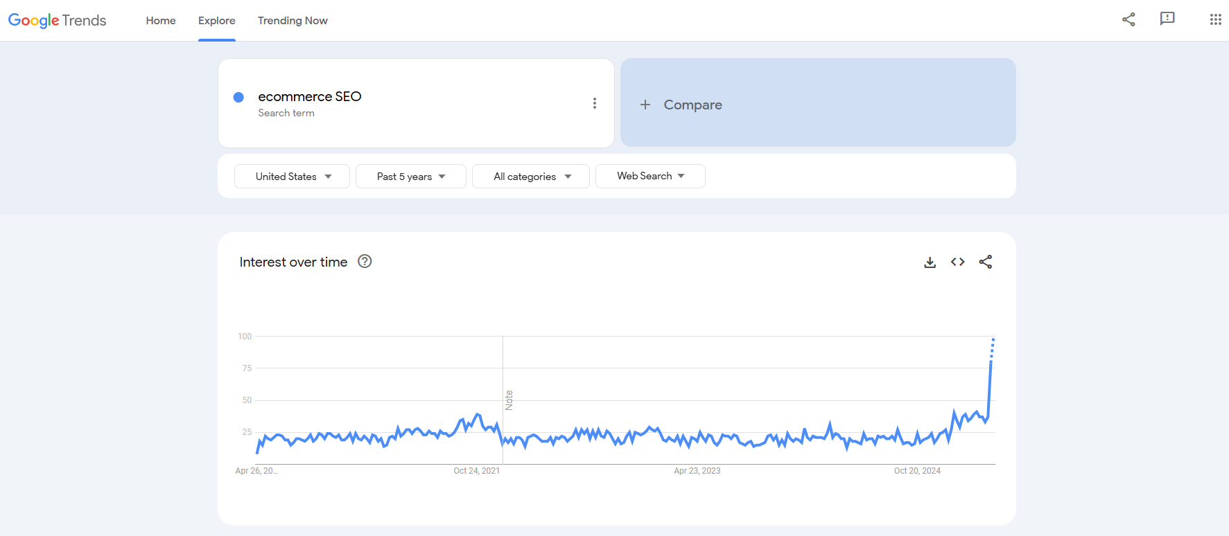Click the embed code icon
This screenshot has height=536, width=1229.
click(x=957, y=262)
